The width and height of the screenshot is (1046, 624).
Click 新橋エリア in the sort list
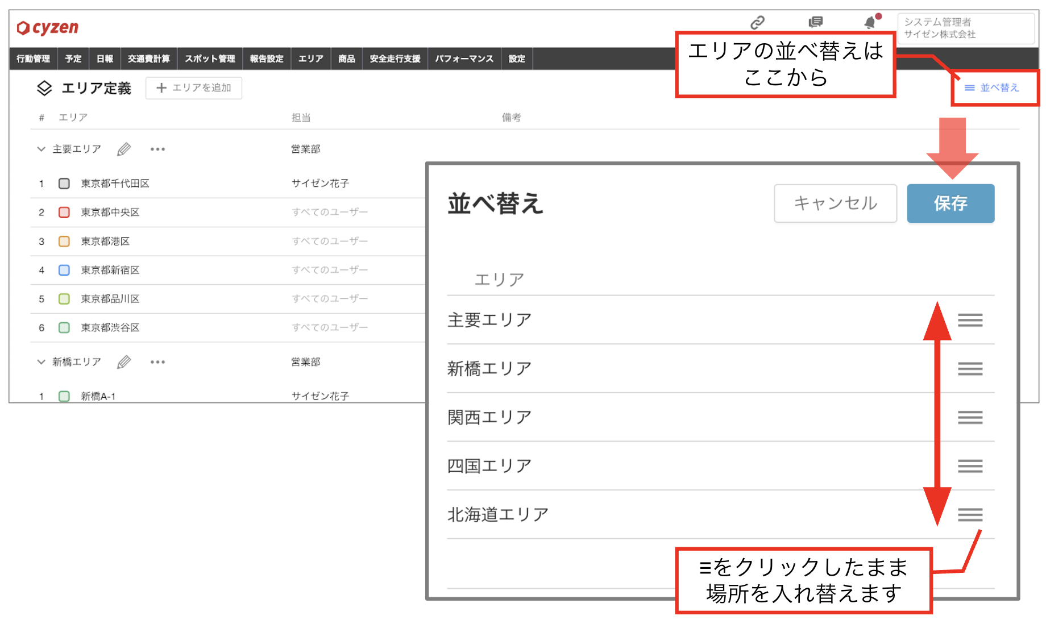tap(489, 369)
